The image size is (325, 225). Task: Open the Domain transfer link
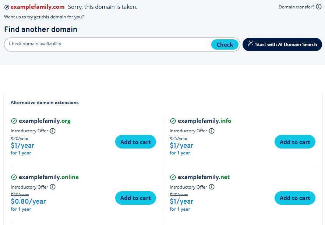coord(296,7)
